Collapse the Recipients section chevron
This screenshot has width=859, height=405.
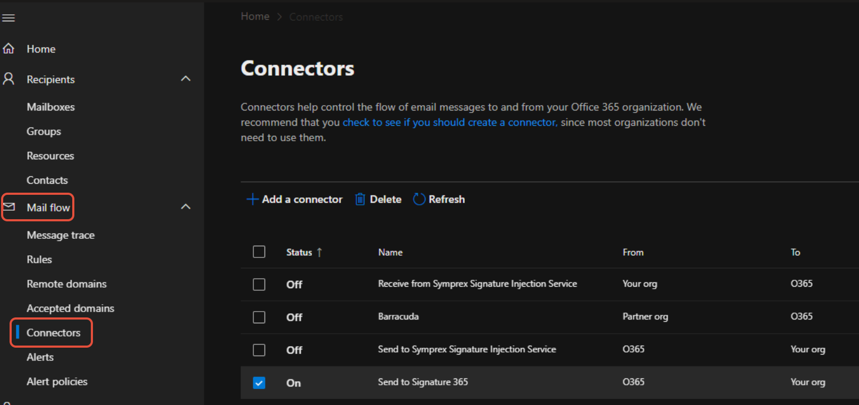(x=185, y=79)
